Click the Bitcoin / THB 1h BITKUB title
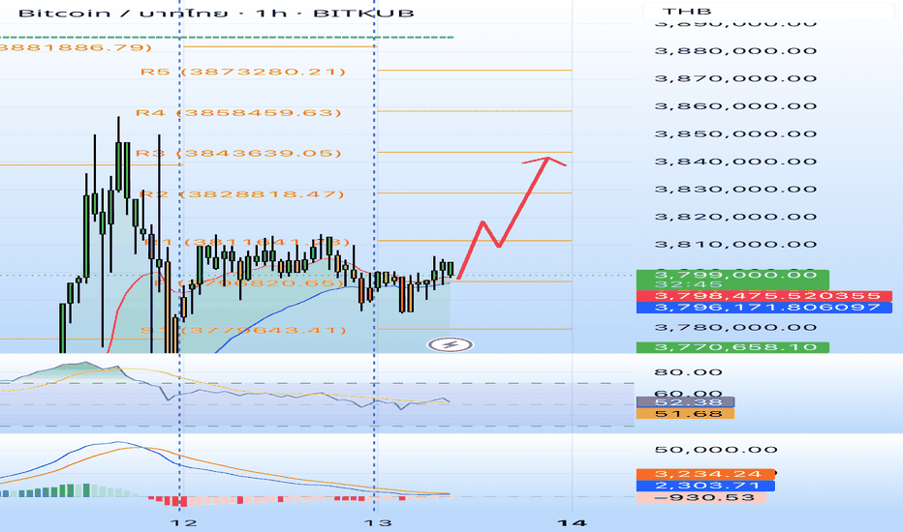 [x=216, y=13]
